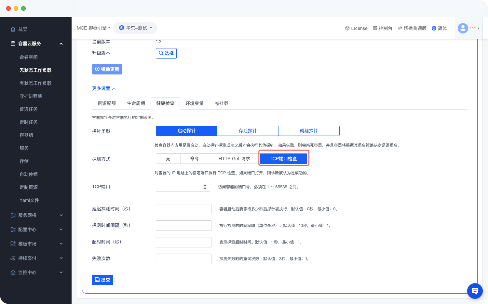Open the MCE 容器引擎 dropdown
This screenshot has width=488, height=304.
(x=93, y=28)
